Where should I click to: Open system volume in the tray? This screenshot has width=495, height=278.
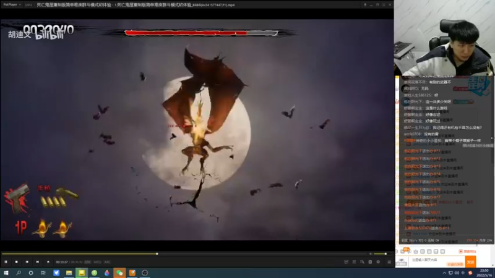coord(457,273)
